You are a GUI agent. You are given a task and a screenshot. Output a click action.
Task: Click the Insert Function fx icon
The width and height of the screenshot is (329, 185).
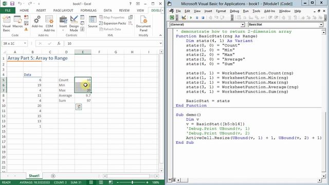59,43
